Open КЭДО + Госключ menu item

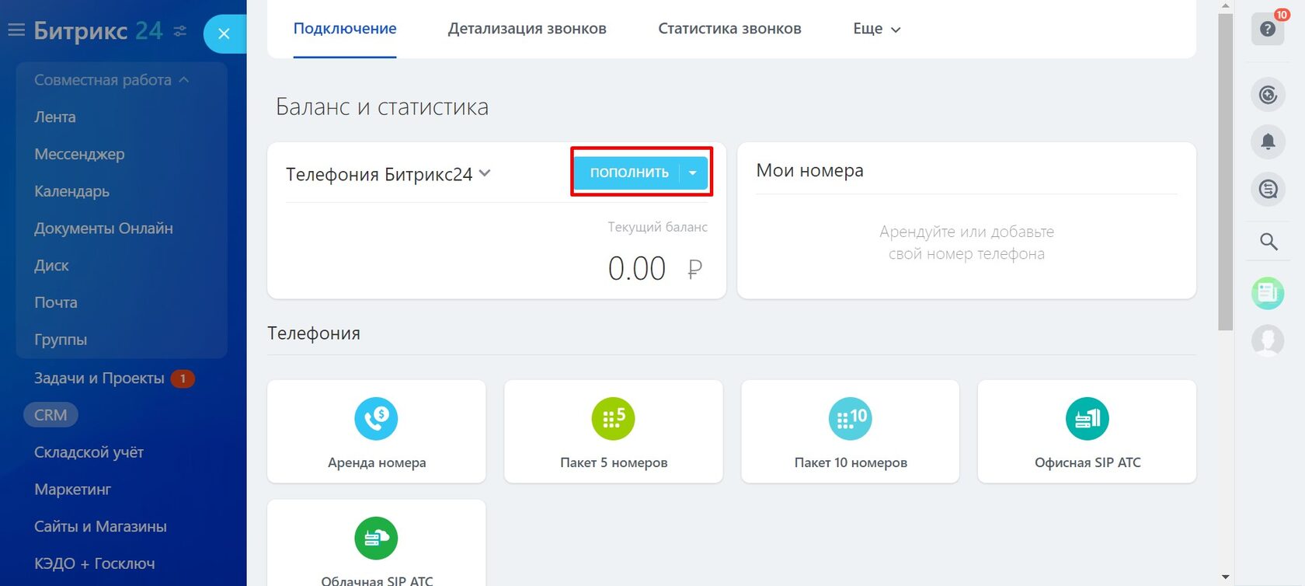(x=94, y=563)
